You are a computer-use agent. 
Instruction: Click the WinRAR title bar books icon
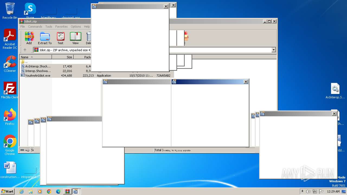pyautogui.click(x=21, y=21)
